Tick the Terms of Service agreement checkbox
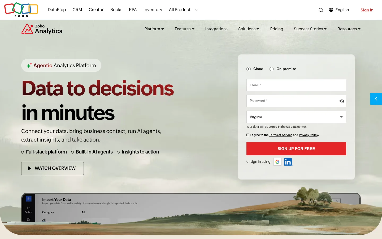This screenshot has width=382, height=239. click(248, 135)
